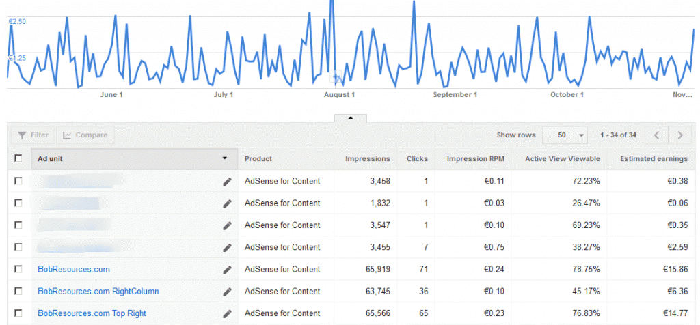Click the Compare button

tap(85, 135)
